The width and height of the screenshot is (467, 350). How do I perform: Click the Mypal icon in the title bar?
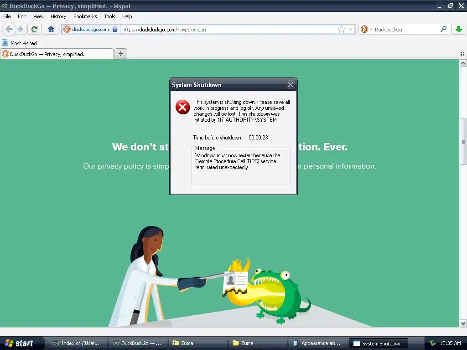pos(4,5)
